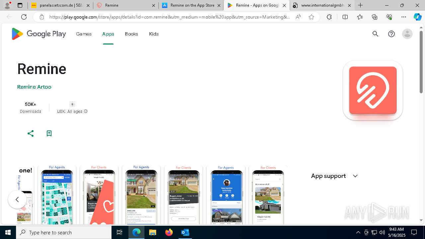Click the USK rating info icon
The height and width of the screenshot is (239, 425).
pos(86,112)
